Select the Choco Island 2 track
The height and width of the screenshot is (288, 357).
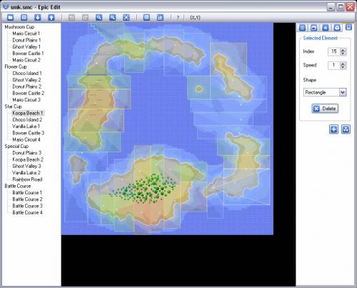[27, 119]
